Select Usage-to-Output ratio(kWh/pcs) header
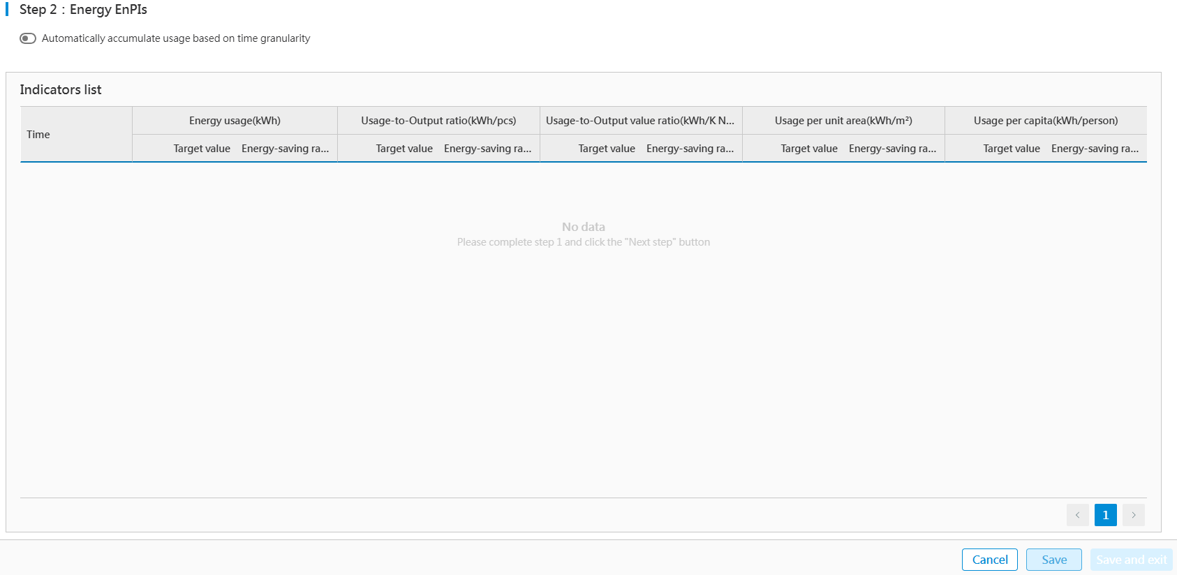 pyautogui.click(x=438, y=121)
